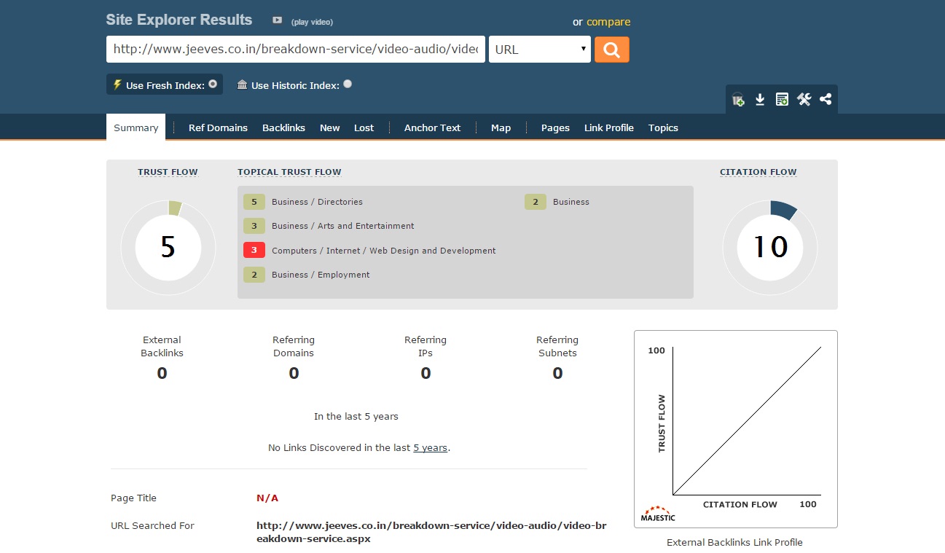The height and width of the screenshot is (553, 945).
Task: Select the Use Fresh Index radio button
Action: (213, 84)
